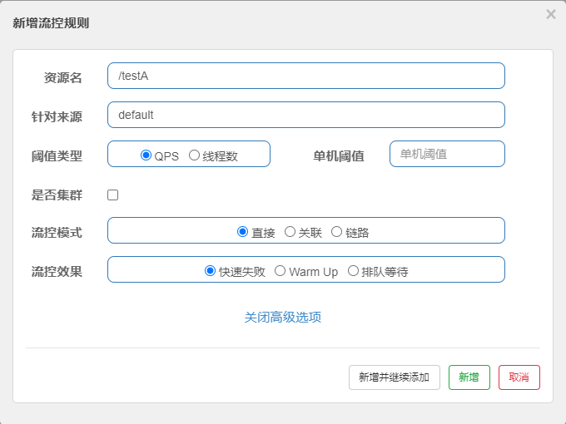Click the 流控效果 label

[x=57, y=272]
